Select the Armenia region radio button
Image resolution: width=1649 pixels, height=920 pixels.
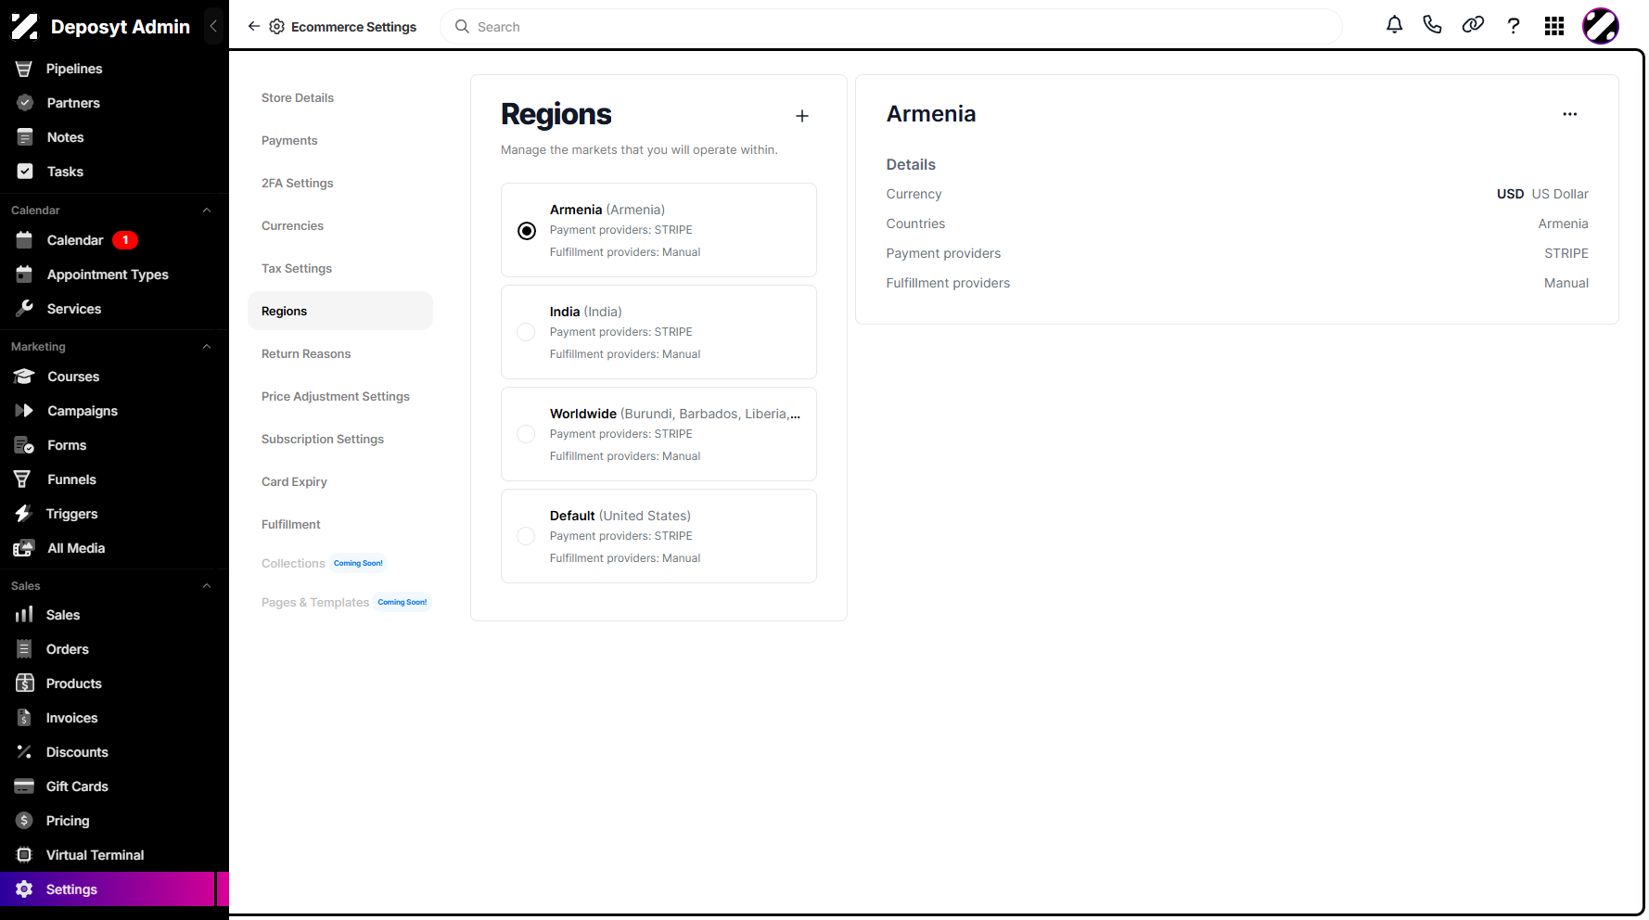pyautogui.click(x=527, y=231)
